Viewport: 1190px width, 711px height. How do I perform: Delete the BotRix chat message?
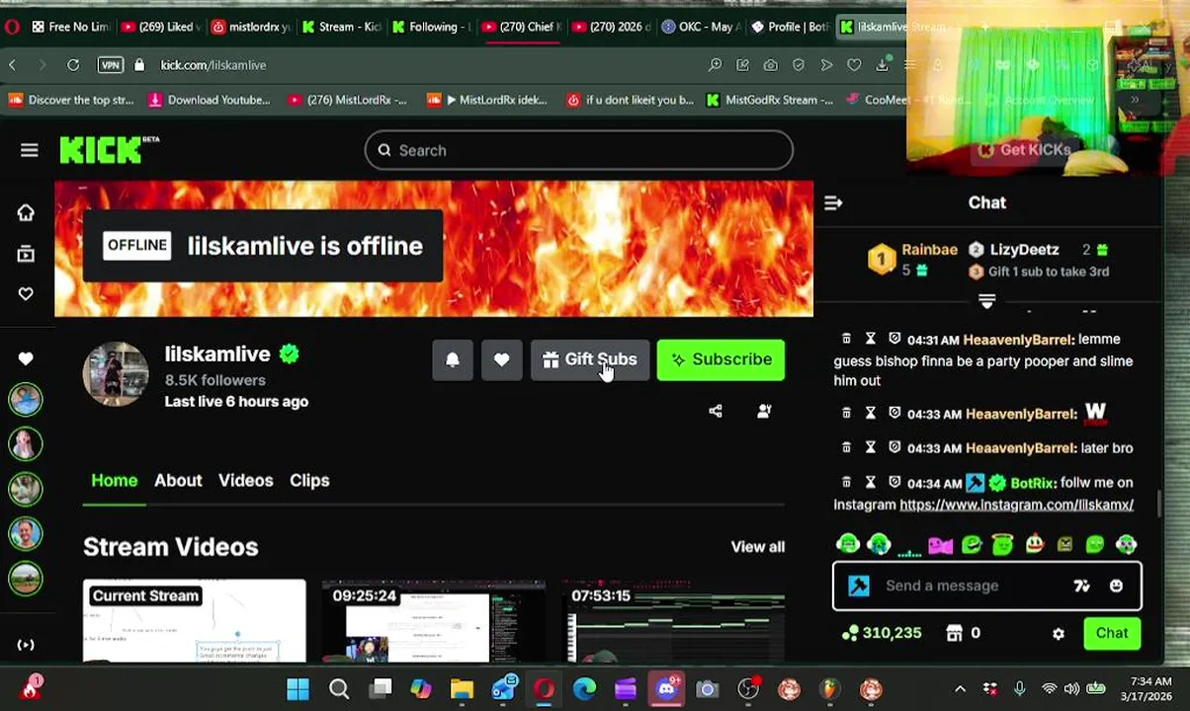click(x=846, y=482)
